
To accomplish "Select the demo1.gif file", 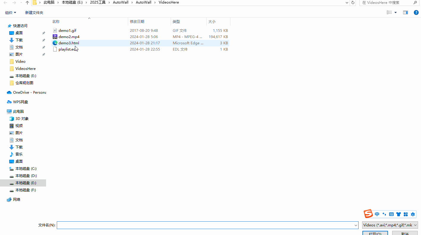I will [x=67, y=31].
